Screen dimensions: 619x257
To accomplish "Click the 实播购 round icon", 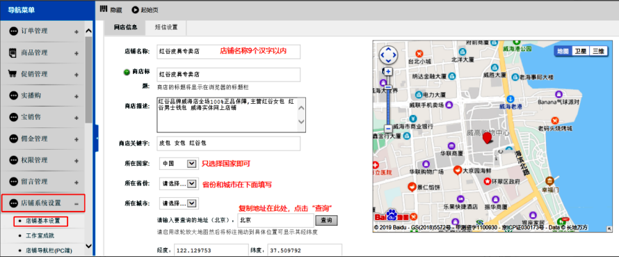I will coord(13,95).
